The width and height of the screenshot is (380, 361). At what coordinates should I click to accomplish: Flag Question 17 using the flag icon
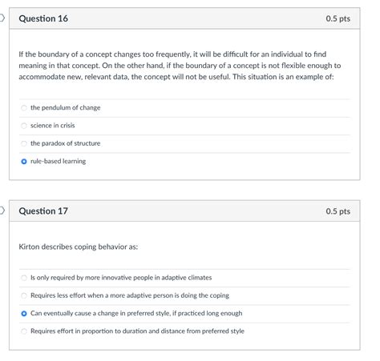coord(2,211)
